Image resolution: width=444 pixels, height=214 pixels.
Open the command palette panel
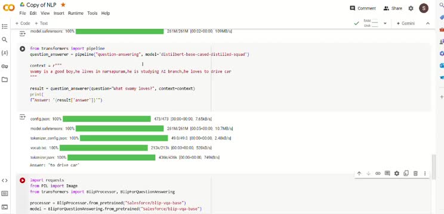(5, 194)
